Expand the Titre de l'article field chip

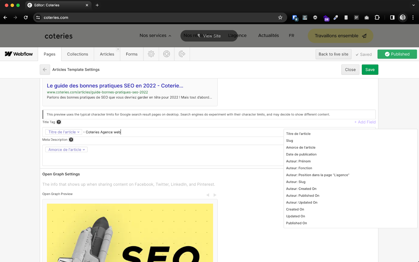tap(64, 132)
